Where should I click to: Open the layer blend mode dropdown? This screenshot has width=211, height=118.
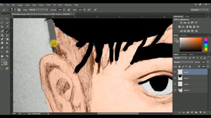click(183, 62)
